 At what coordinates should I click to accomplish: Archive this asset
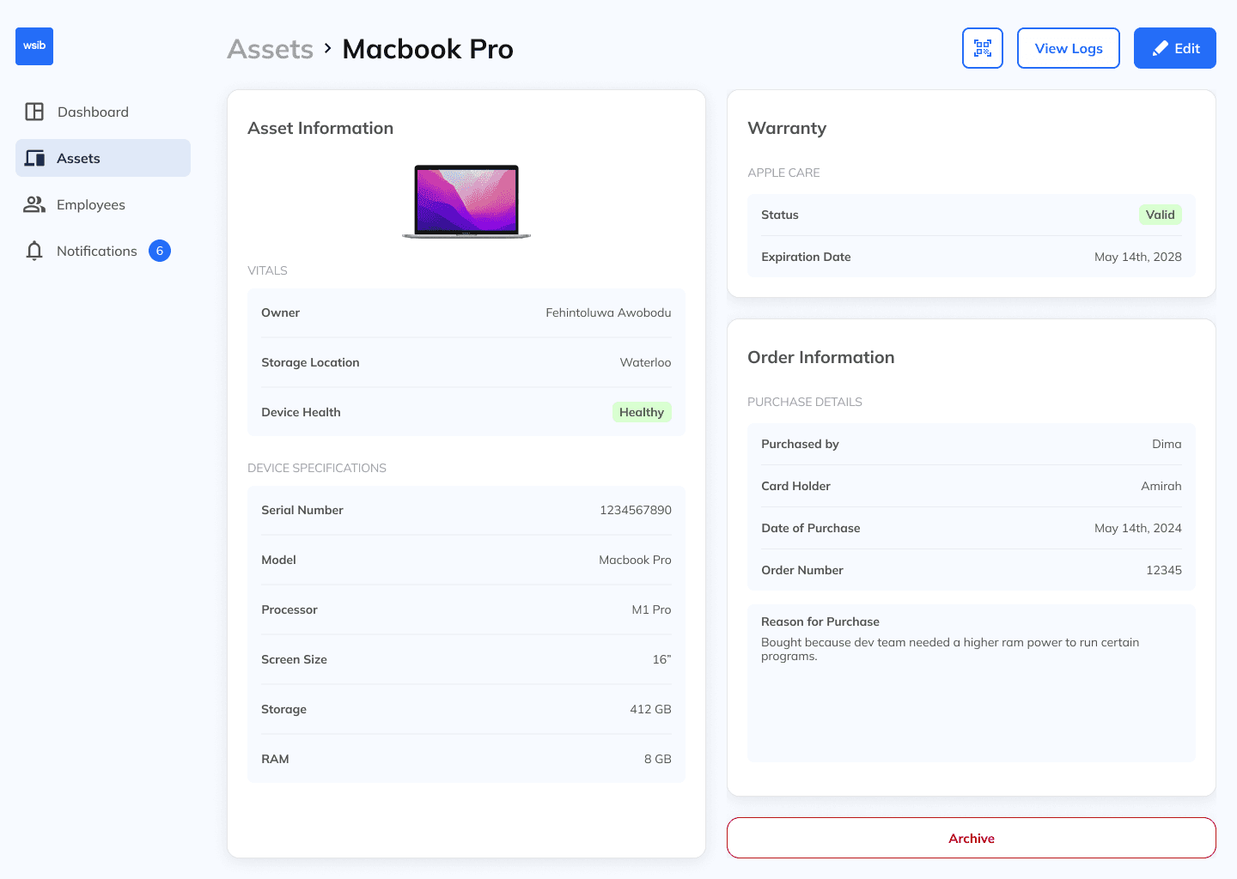pos(972,838)
